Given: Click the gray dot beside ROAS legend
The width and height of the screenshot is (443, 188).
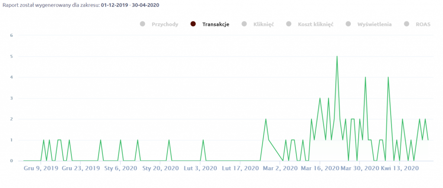Looking at the screenshot, I should coord(406,24).
